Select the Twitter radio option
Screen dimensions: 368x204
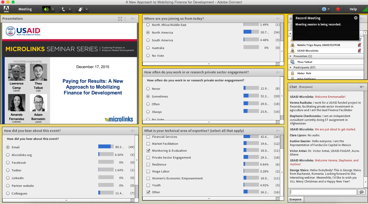(8, 170)
